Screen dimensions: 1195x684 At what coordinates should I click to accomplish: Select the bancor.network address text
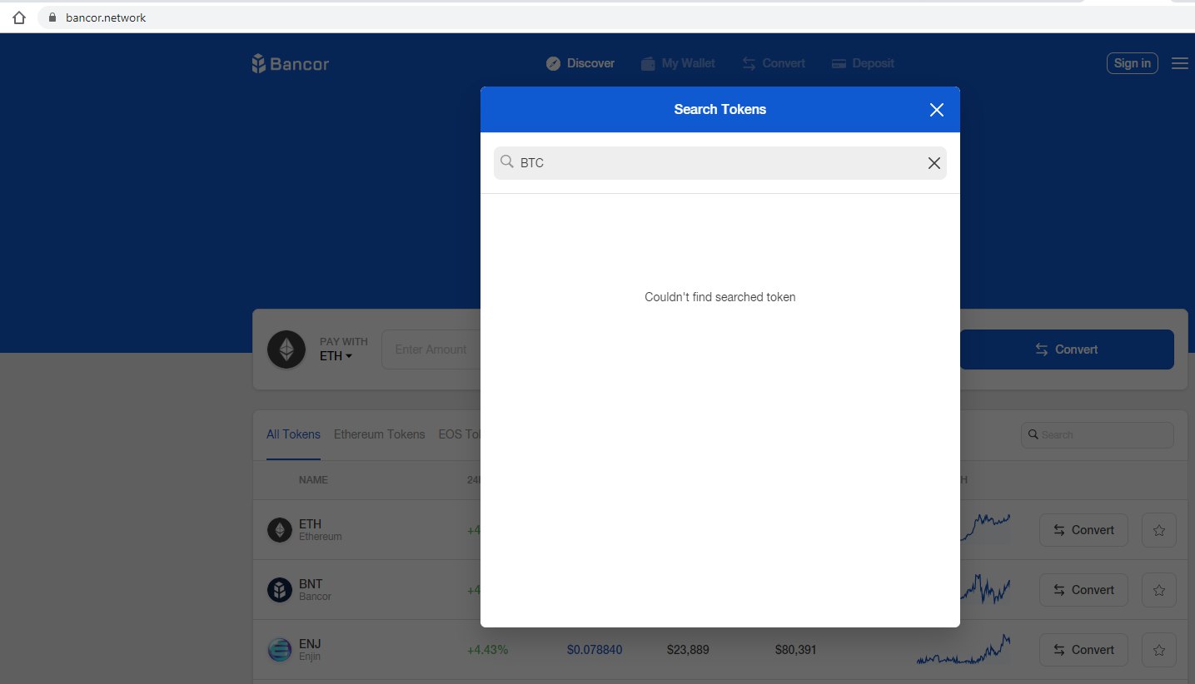[106, 17]
